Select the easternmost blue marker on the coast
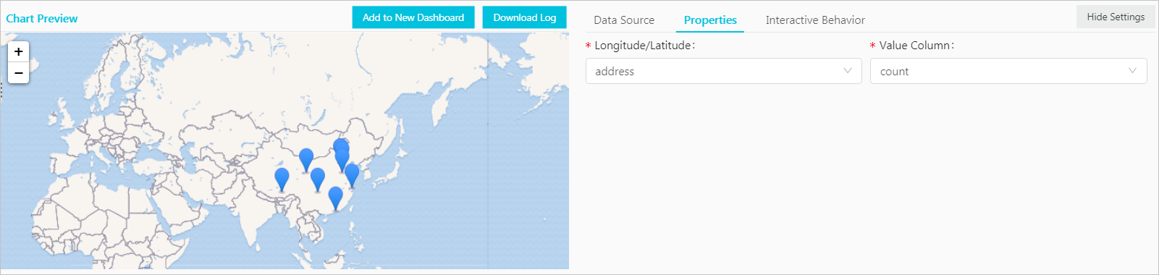1159x275 pixels. coord(352,175)
